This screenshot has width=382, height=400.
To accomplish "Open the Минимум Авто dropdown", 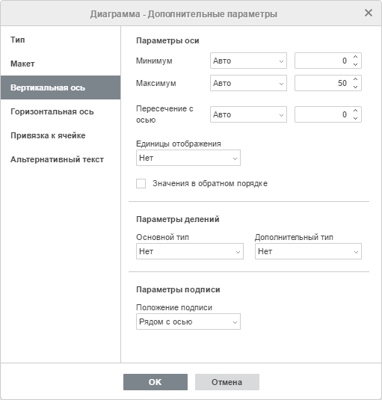I will point(248,61).
